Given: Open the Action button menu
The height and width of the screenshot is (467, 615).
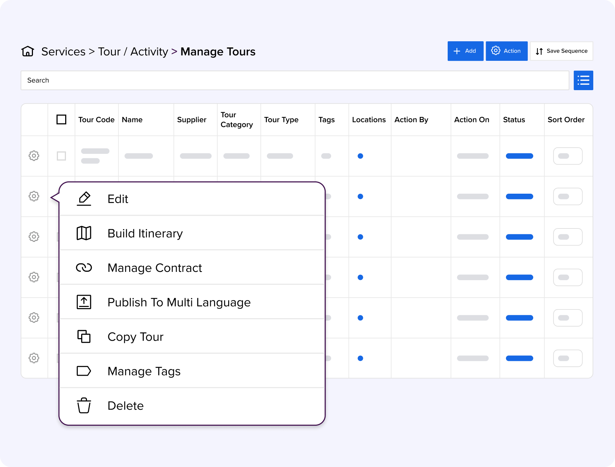Looking at the screenshot, I should [506, 51].
